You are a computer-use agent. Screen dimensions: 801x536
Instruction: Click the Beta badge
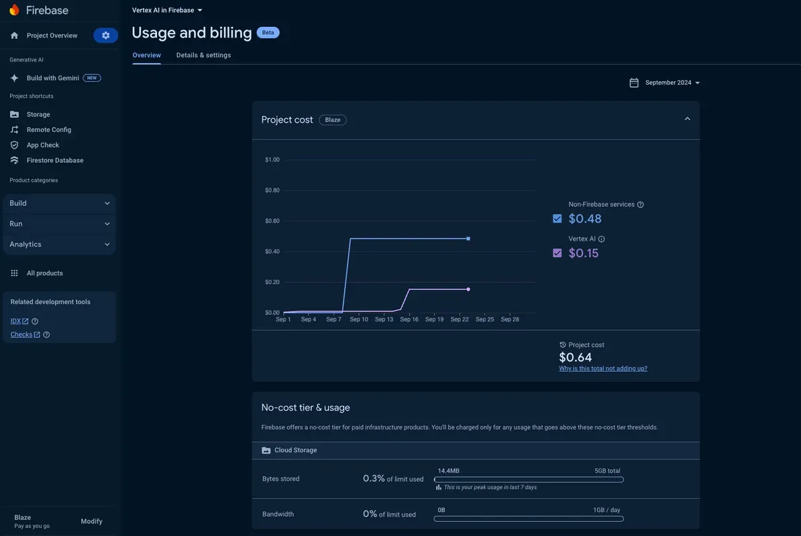pyautogui.click(x=268, y=33)
